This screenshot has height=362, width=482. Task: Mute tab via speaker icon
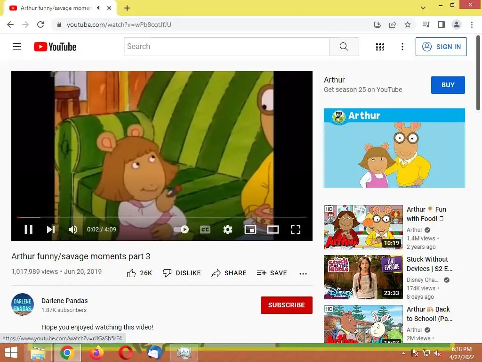click(x=99, y=8)
